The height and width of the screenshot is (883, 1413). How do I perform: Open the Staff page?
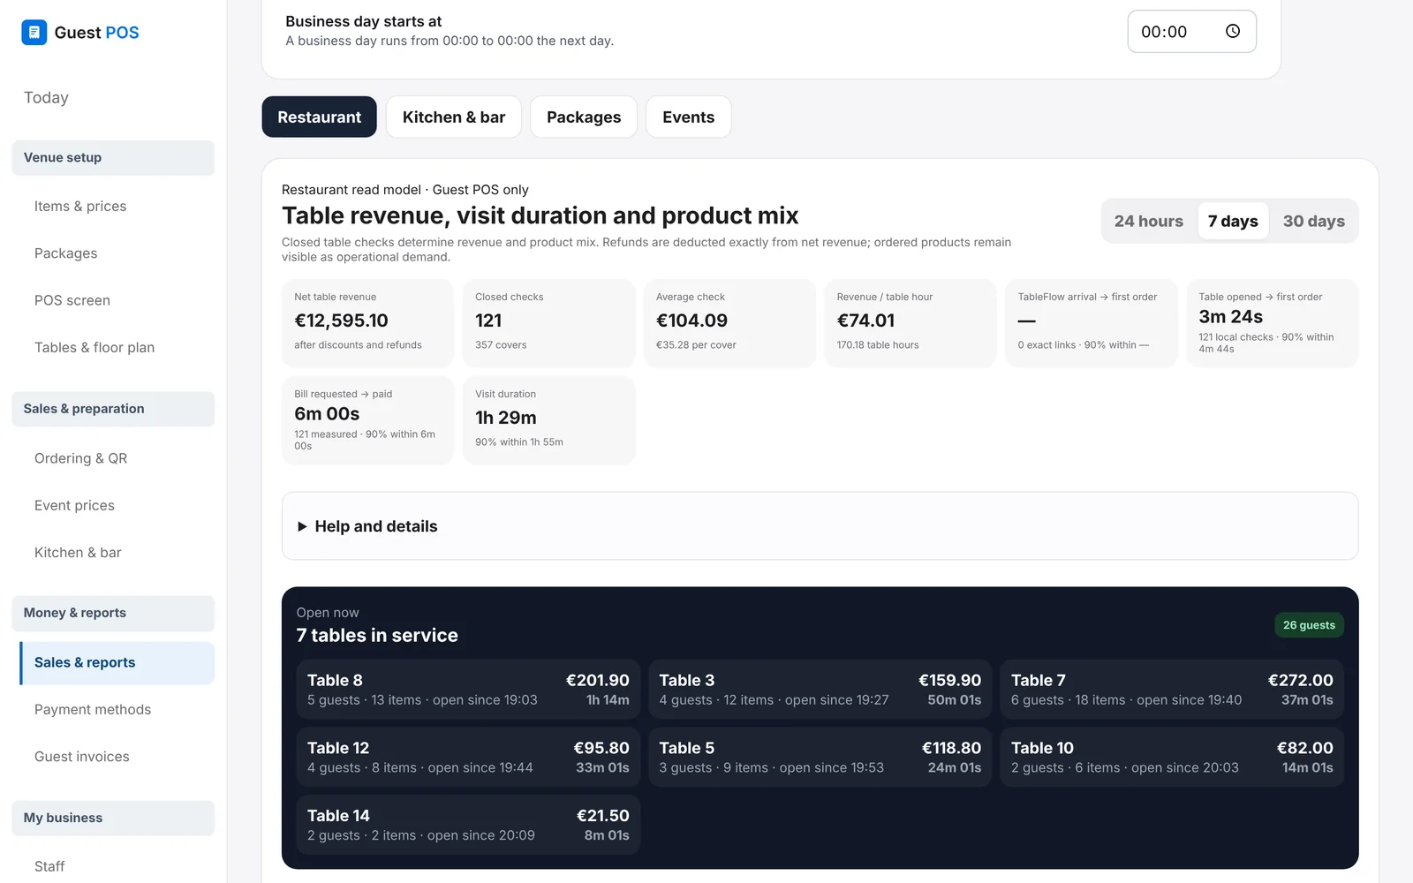(x=49, y=866)
